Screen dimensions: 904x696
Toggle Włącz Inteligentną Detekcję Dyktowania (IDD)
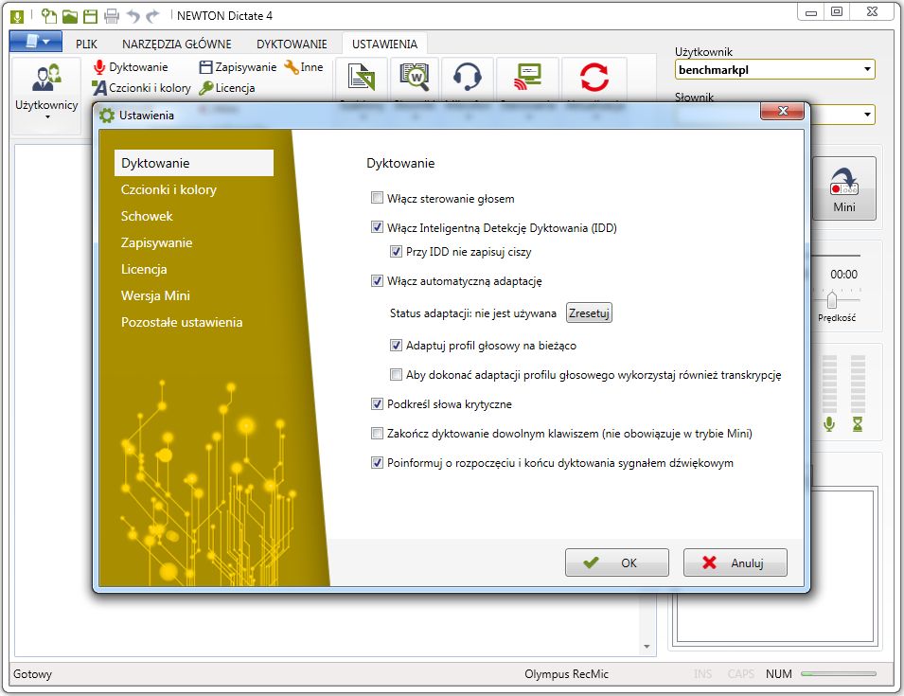pos(377,227)
